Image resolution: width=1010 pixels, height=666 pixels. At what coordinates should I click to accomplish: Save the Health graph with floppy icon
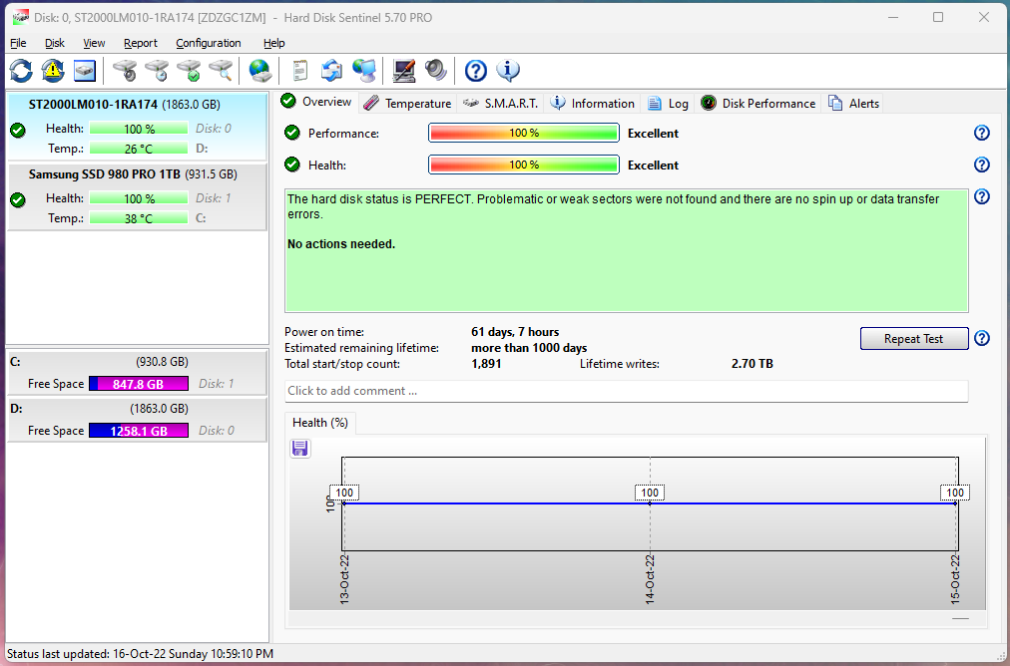tap(299, 448)
